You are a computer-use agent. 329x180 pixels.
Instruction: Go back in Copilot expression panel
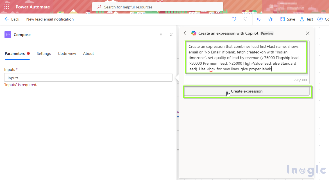[x=185, y=33]
